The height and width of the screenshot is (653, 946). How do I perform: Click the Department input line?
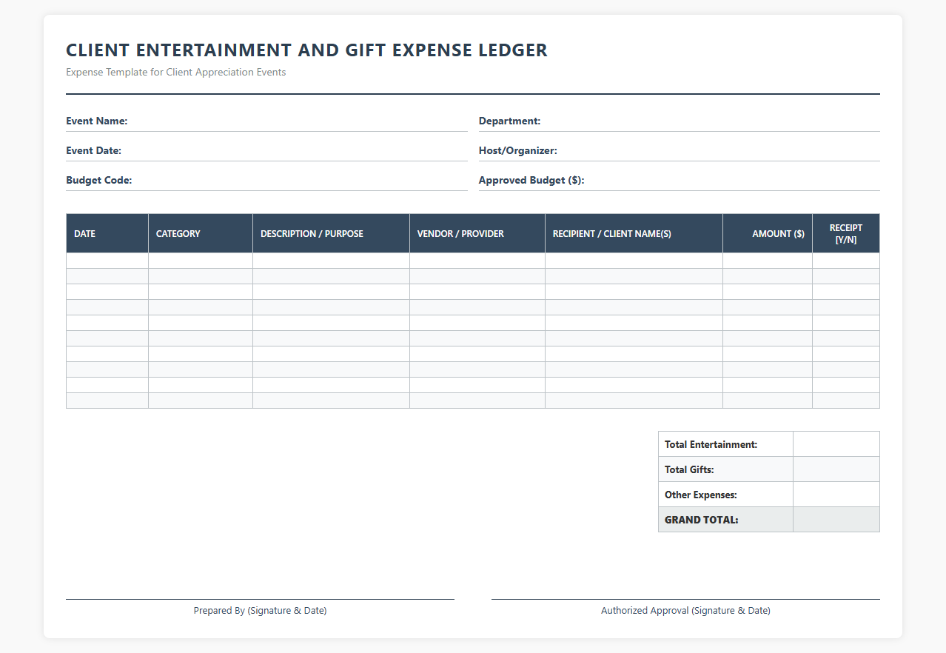(711, 121)
